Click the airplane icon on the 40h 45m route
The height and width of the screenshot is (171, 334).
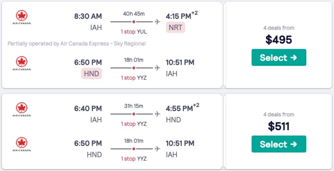tap(158, 22)
